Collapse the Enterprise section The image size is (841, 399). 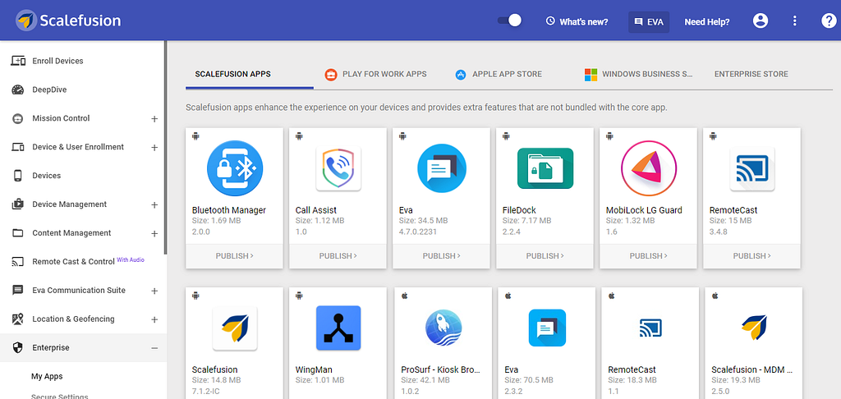click(x=154, y=348)
